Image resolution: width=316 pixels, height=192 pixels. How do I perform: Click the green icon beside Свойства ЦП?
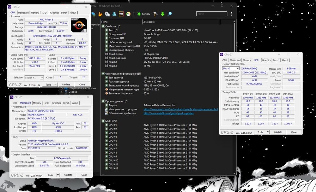pos(103,26)
